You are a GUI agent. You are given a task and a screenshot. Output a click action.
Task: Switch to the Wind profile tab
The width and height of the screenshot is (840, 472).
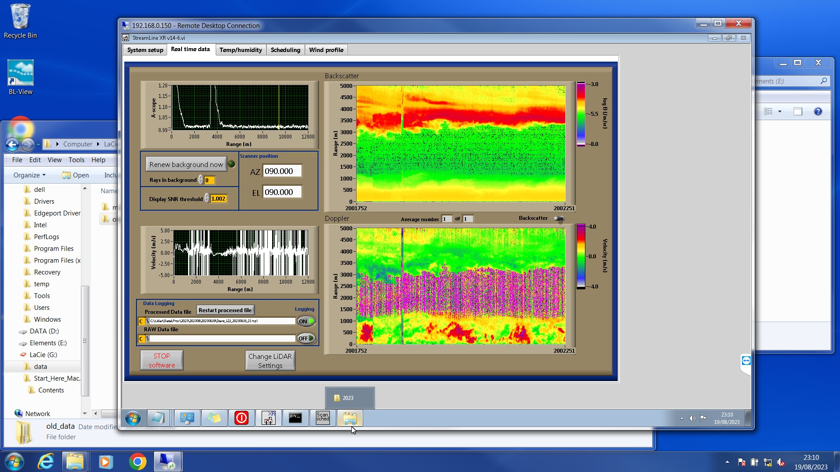coord(326,50)
